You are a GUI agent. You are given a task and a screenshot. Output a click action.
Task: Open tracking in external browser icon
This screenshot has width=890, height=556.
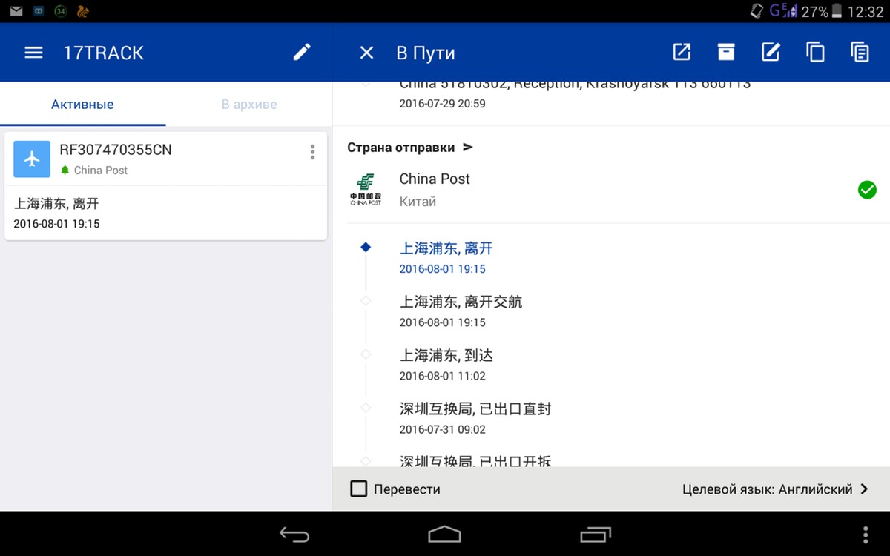(x=682, y=52)
